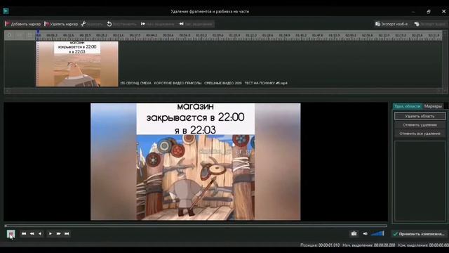The height and width of the screenshot is (253, 449).
Task: Click the Применить изменения button
Action: click(419, 234)
